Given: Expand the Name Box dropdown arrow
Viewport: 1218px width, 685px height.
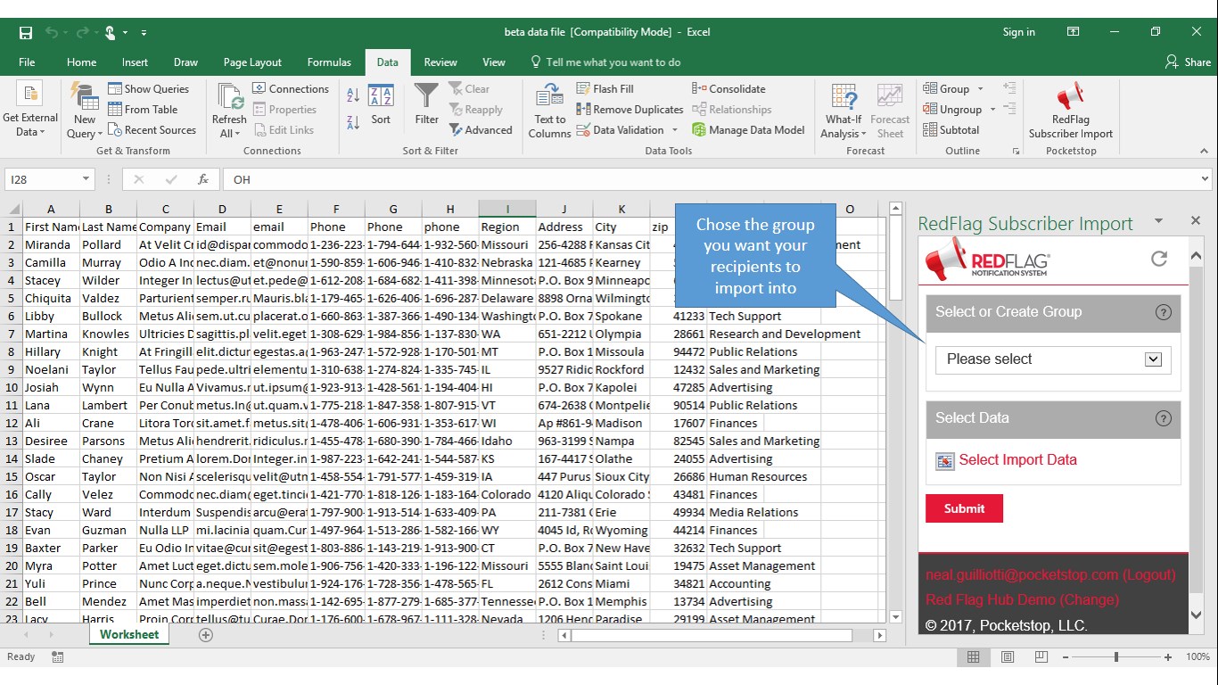Looking at the screenshot, I should pyautogui.click(x=86, y=179).
